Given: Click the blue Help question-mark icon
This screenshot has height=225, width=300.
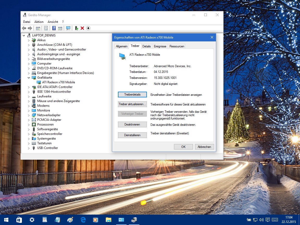Looking at the screenshot, I should tap(54, 28).
